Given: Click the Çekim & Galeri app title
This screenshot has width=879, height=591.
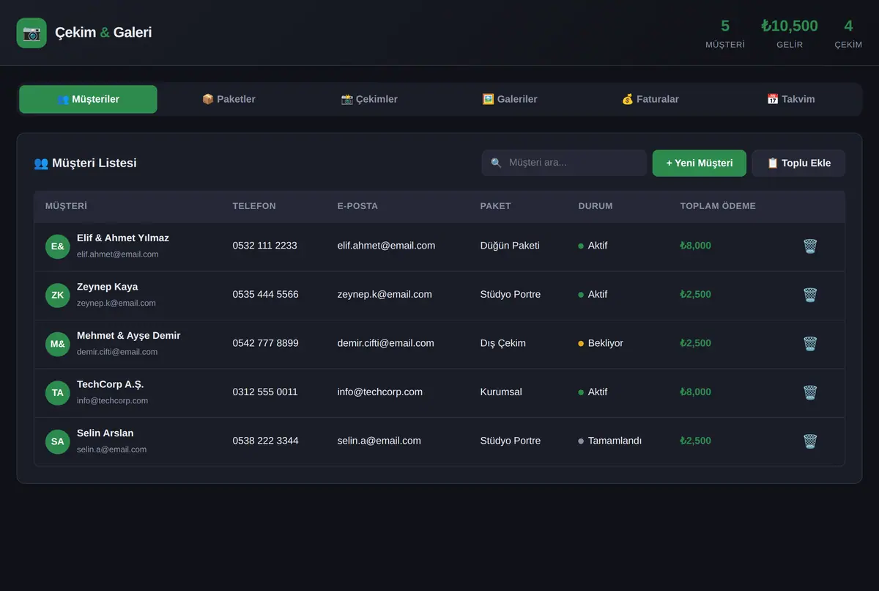Looking at the screenshot, I should point(103,33).
